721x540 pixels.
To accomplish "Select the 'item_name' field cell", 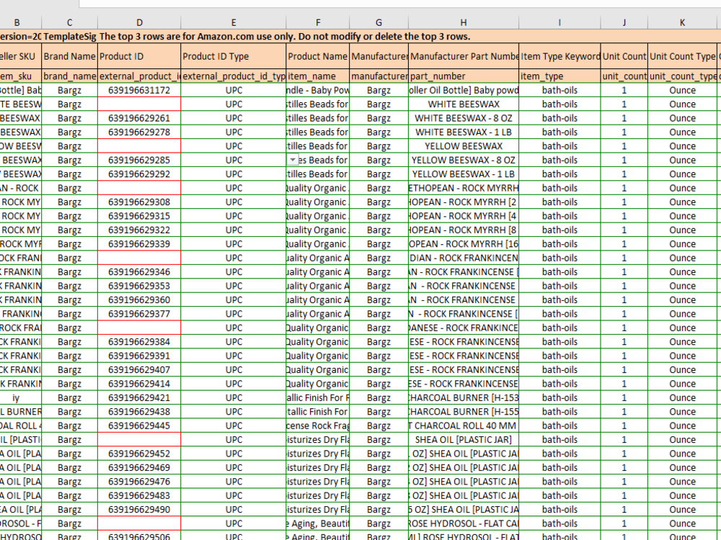I will point(318,76).
